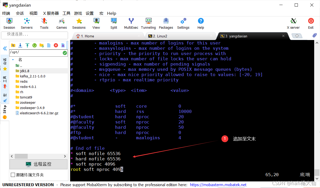
Task: Click the 远程监控 remote monitoring button
Action: [38, 164]
